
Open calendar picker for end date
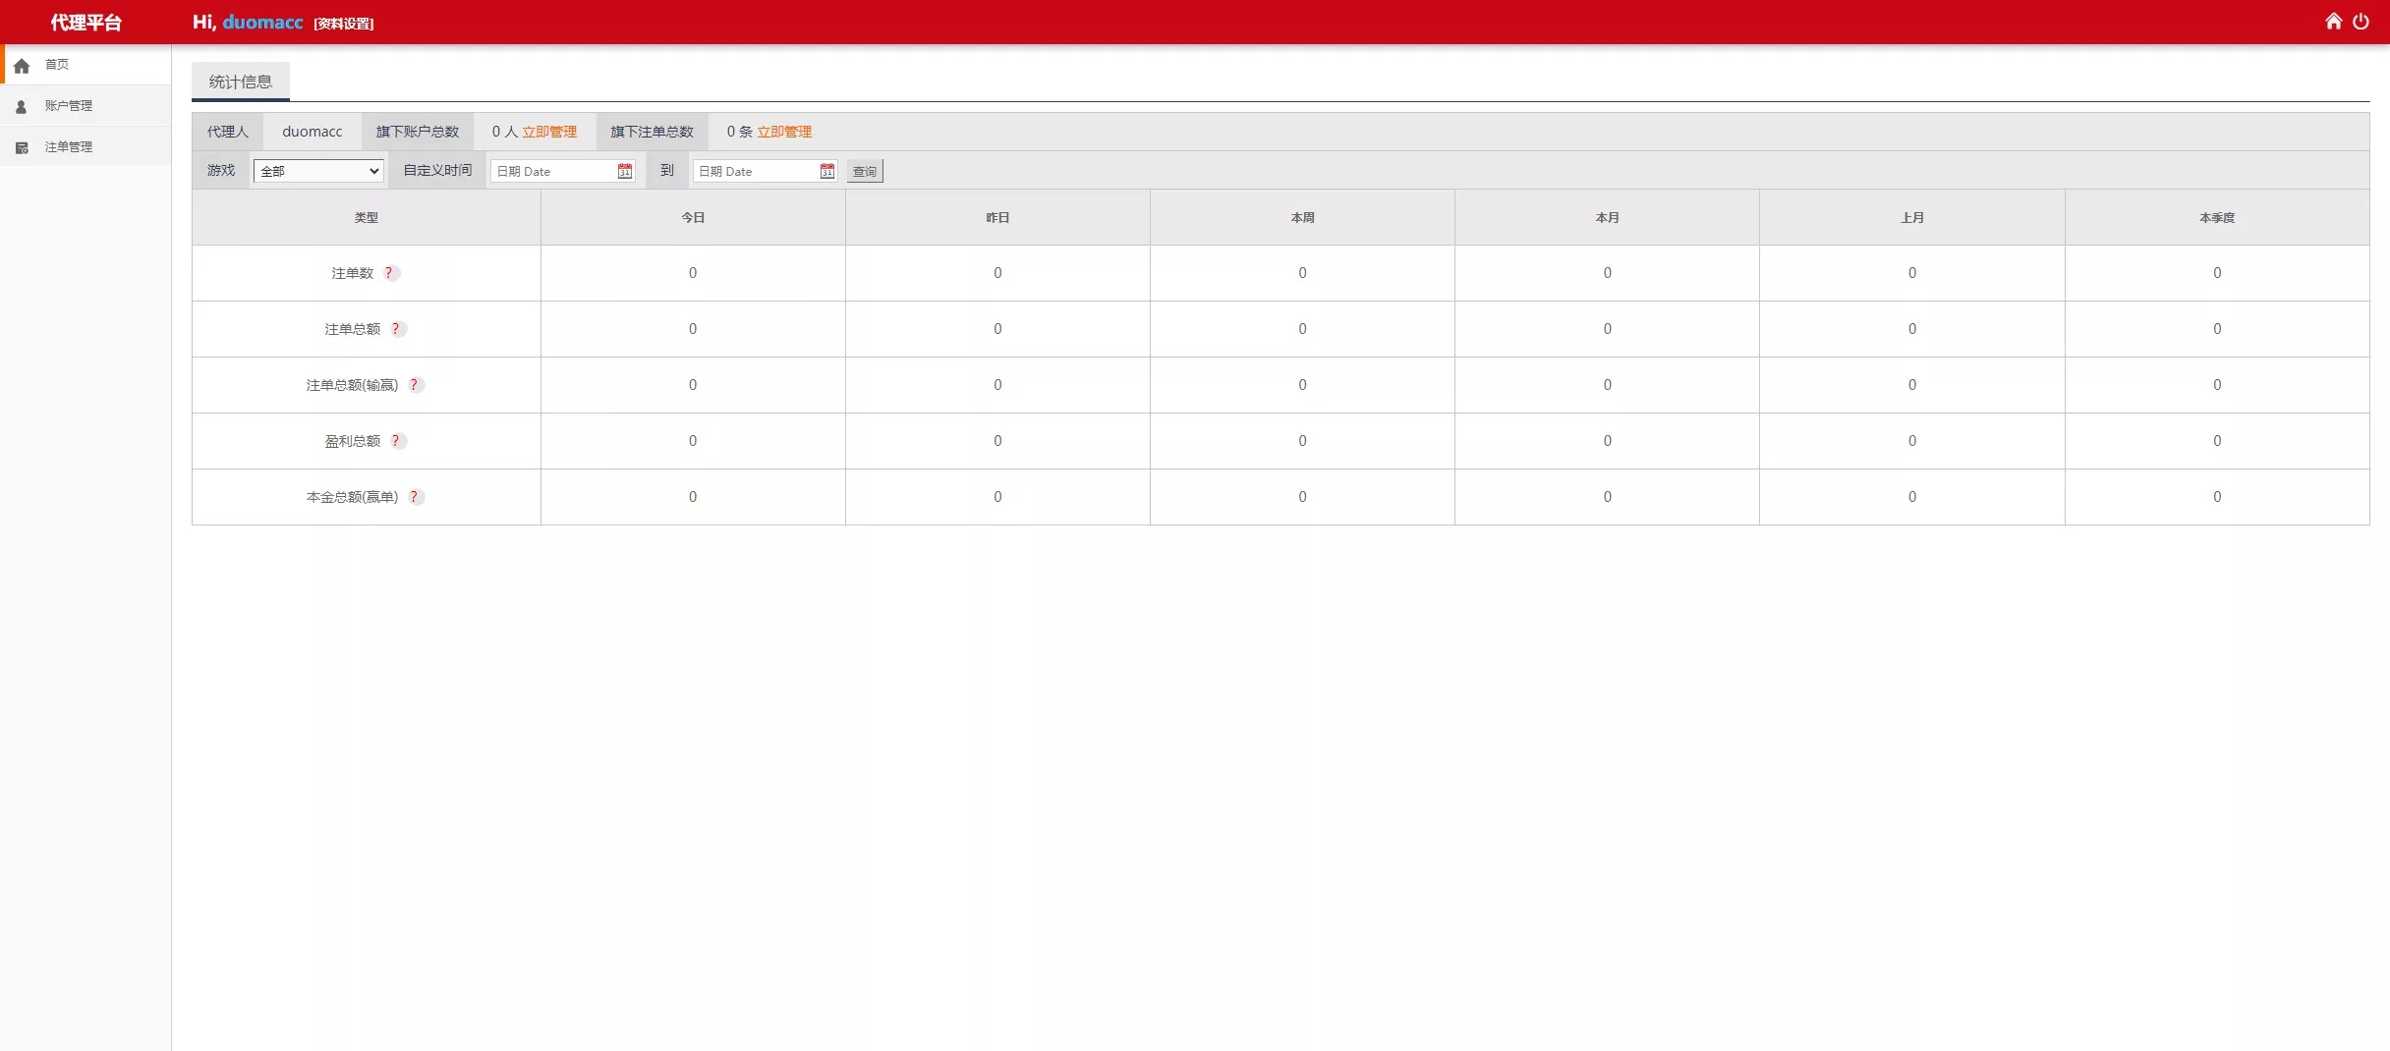point(826,171)
